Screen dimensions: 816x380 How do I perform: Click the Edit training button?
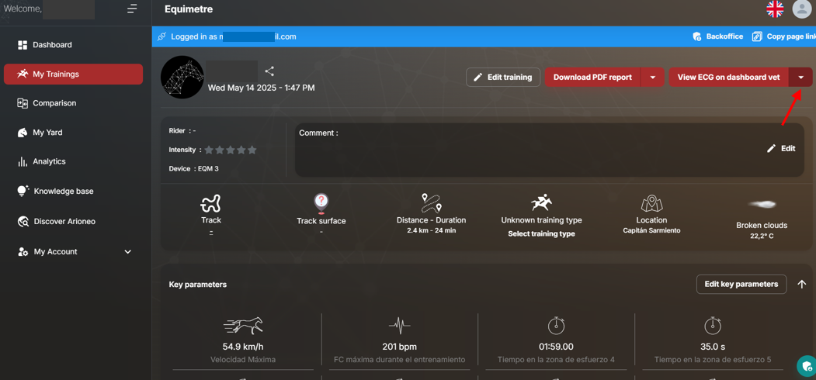502,77
